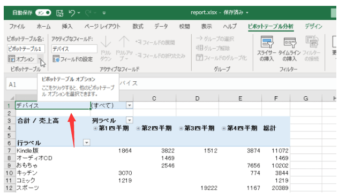This screenshot has height=193, width=339.
Task: Select the スポーツ row label
Action: [28, 188]
